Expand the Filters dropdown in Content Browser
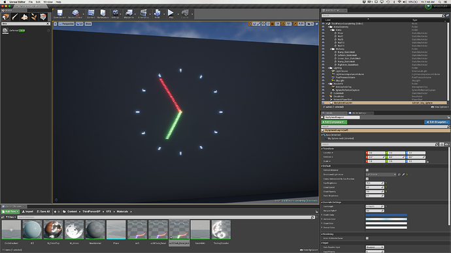The height and width of the screenshot is (253, 451). (10, 217)
